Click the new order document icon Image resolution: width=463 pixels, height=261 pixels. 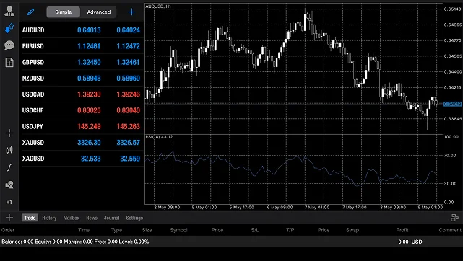9,63
